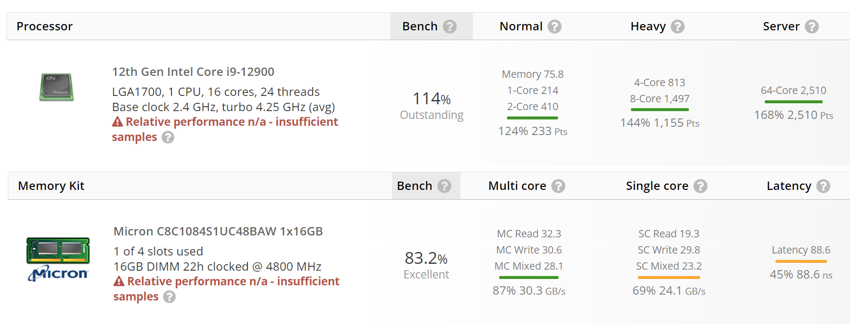The image size is (850, 324).
Task: Open the 12th Gen Intel Core i9-12900 link
Action: click(193, 72)
